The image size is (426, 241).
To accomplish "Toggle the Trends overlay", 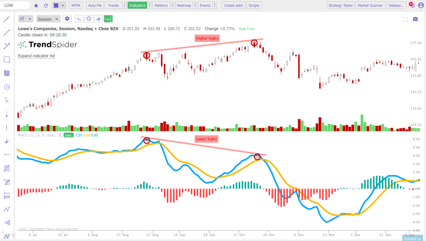I will point(113,5).
